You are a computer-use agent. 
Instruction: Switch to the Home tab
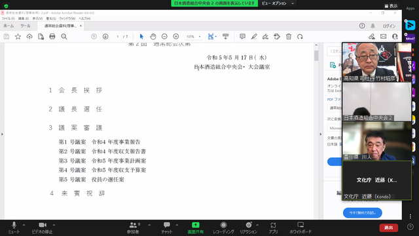(x=9, y=26)
